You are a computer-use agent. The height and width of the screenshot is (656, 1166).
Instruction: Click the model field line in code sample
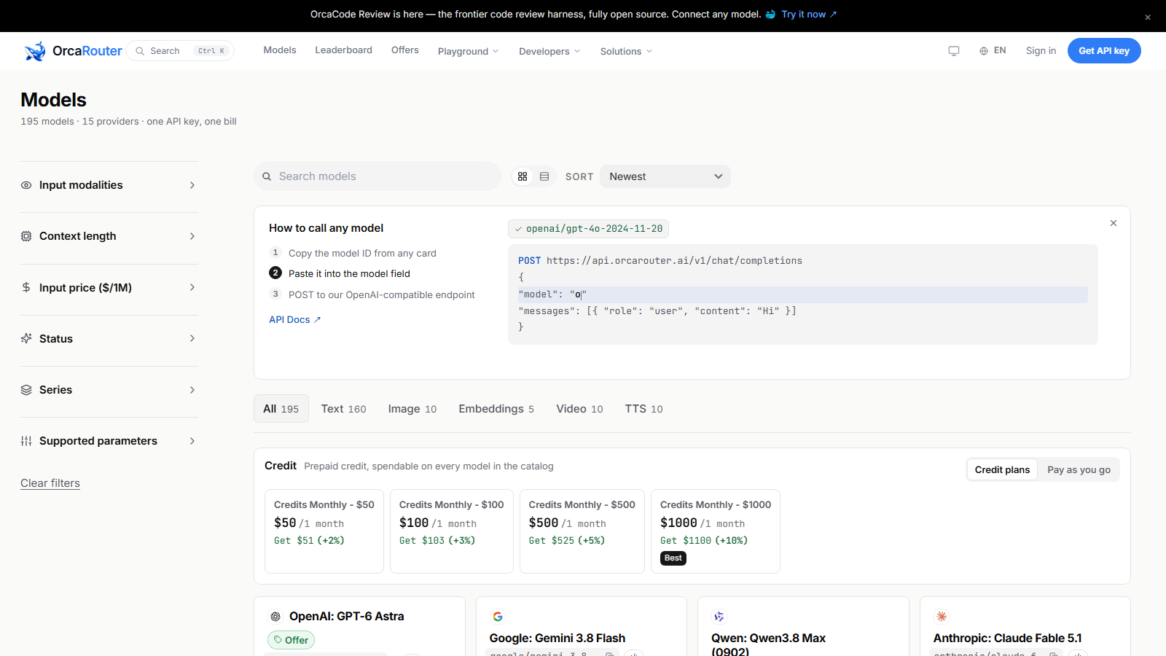(803, 294)
